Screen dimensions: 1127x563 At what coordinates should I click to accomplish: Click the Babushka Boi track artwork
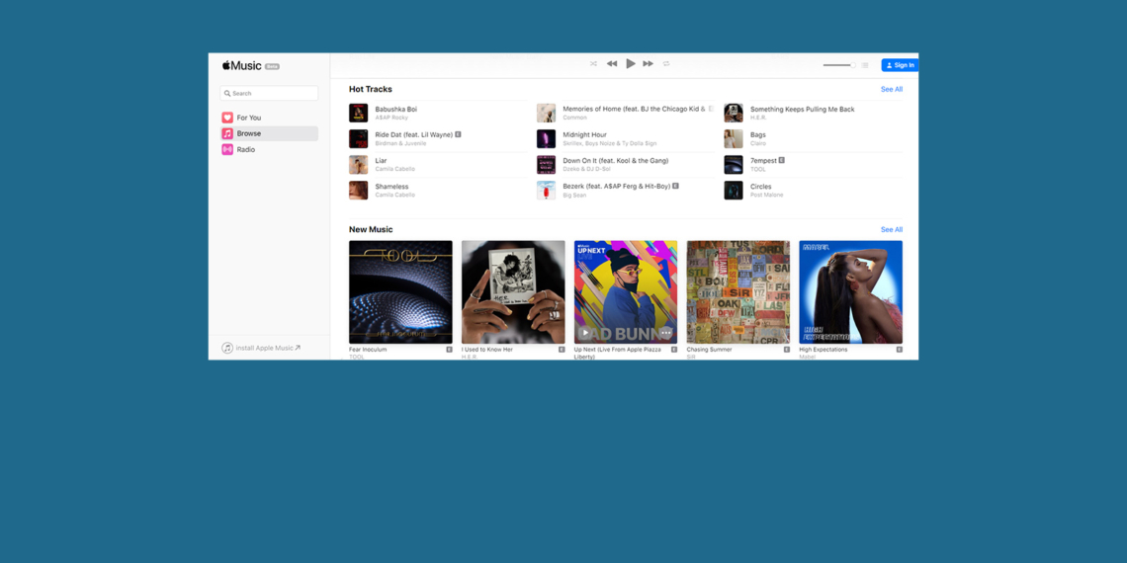point(358,113)
